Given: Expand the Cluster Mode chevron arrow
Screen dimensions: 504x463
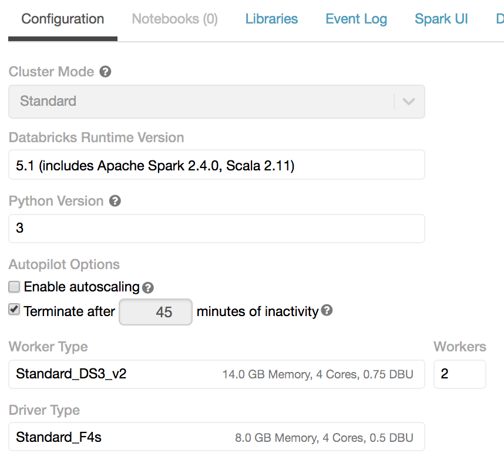Looking at the screenshot, I should point(409,101).
